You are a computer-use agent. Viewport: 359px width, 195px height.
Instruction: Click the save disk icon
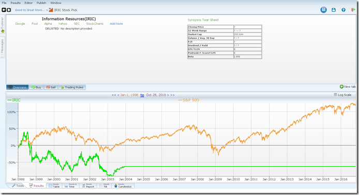[x=334, y=10]
